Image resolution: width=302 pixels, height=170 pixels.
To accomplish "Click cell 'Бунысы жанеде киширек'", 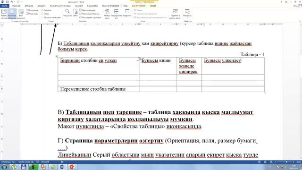I will point(189,66).
